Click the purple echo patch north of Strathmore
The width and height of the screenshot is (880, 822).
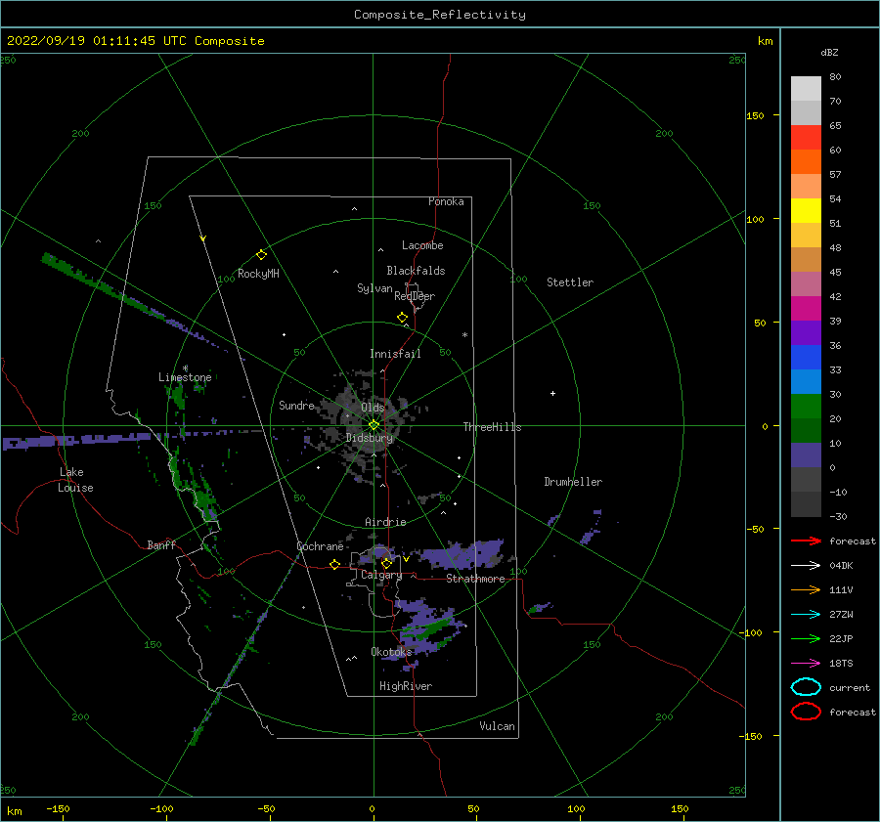tap(463, 554)
